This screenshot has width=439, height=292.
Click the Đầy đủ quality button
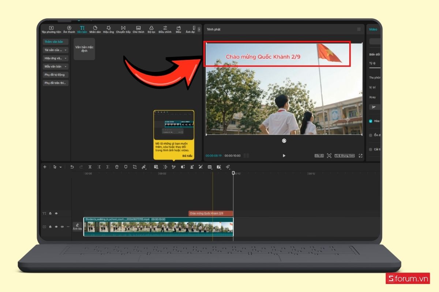click(x=319, y=155)
